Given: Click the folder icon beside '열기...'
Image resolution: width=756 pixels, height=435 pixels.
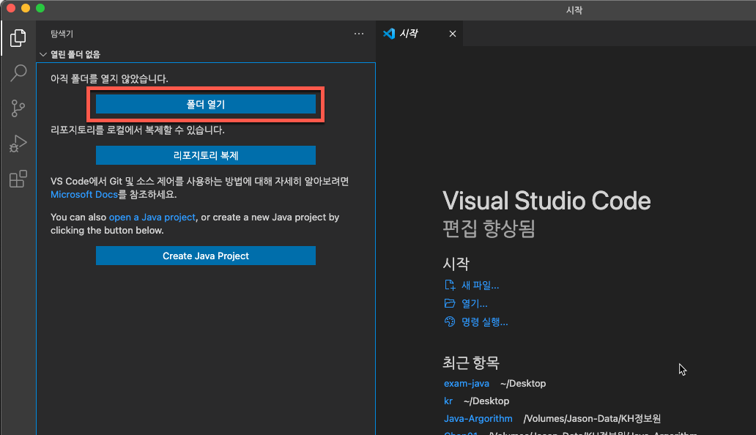Looking at the screenshot, I should (x=449, y=303).
